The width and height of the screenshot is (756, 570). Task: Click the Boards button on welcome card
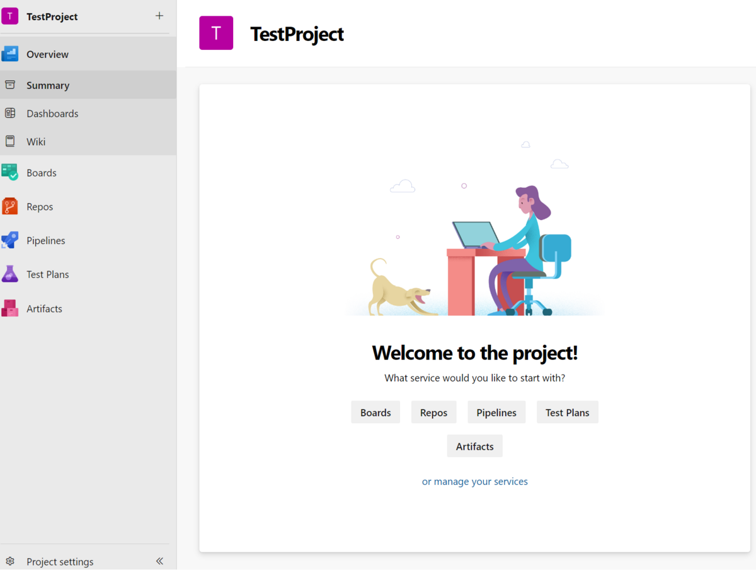(x=375, y=412)
